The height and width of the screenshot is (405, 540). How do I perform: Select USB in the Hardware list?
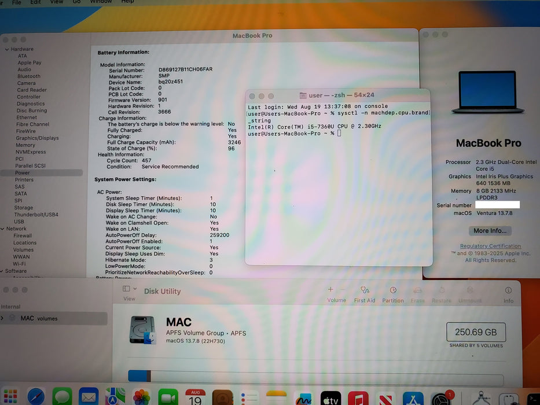(x=19, y=222)
